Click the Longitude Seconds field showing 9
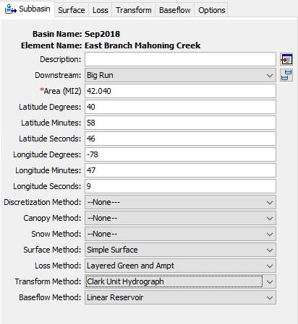Screen dimensions: 298x324 (x=180, y=186)
